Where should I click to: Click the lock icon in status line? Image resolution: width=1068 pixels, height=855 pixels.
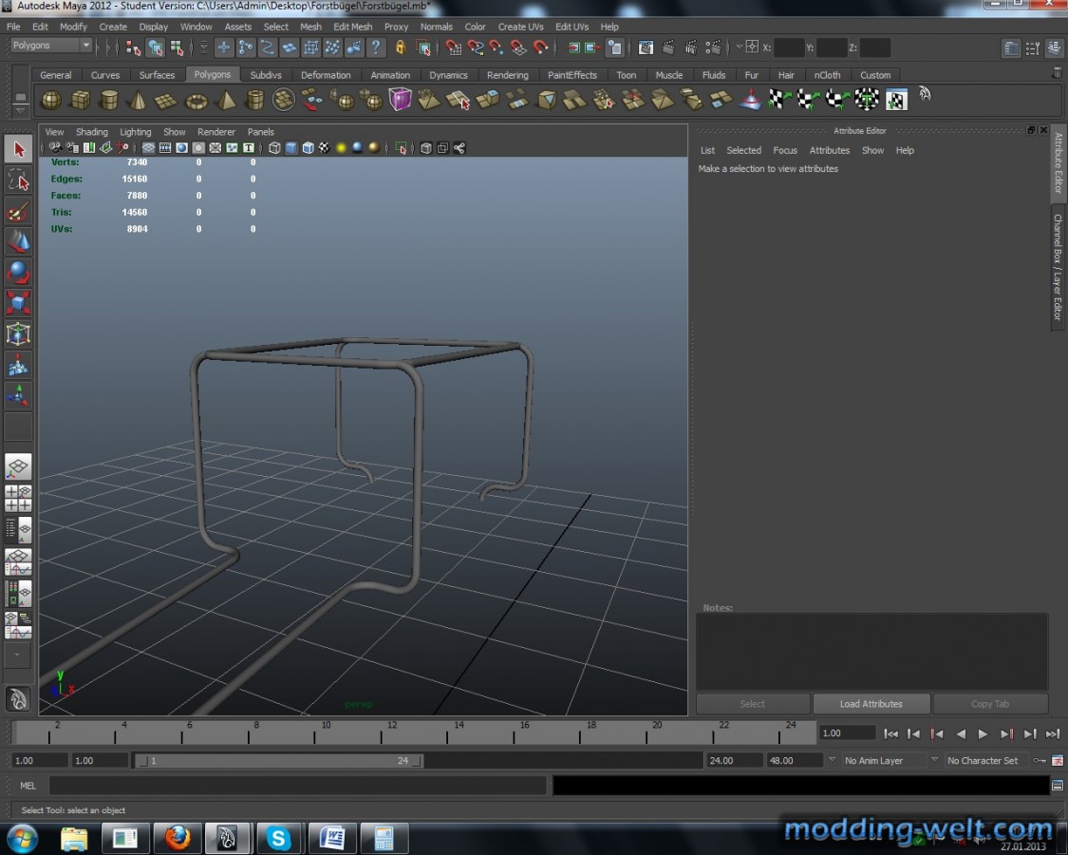401,47
